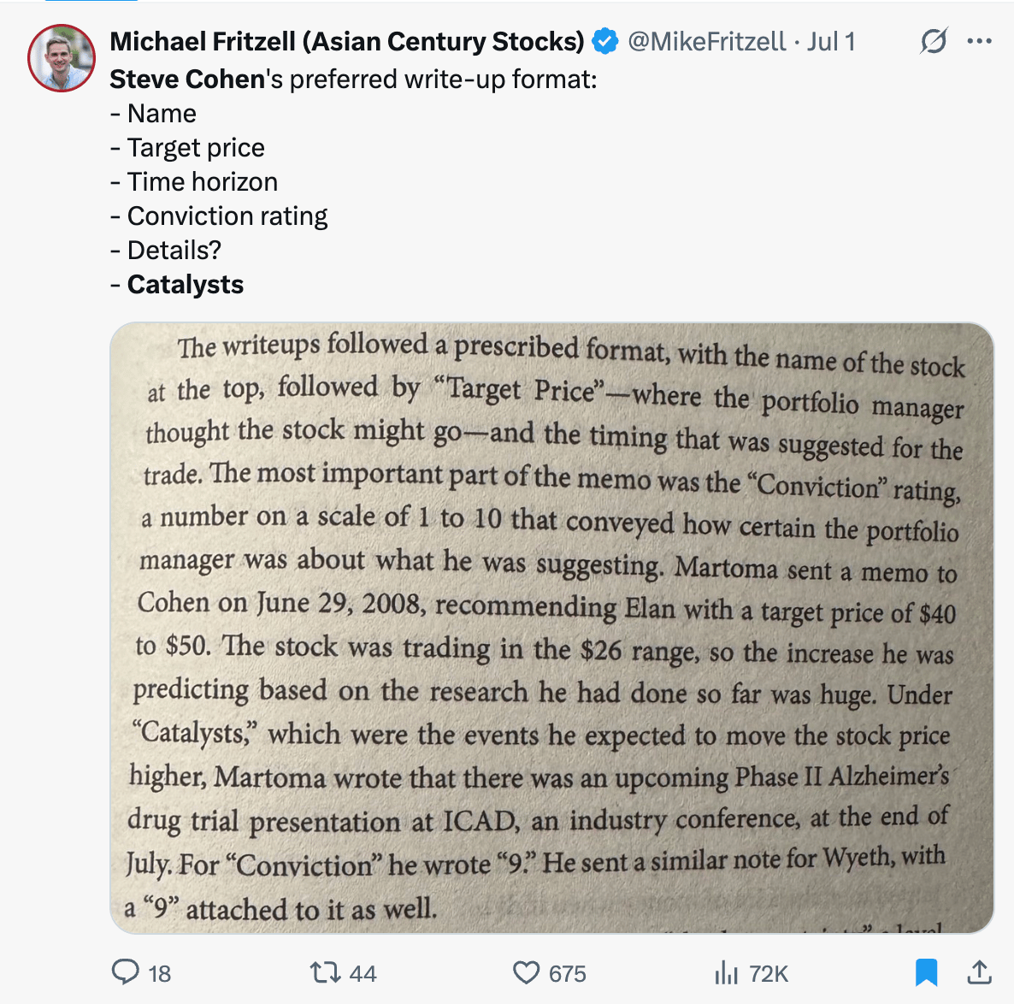1014x1004 pixels.
Task: Open the three-dot more options menu
Action: coord(979,41)
